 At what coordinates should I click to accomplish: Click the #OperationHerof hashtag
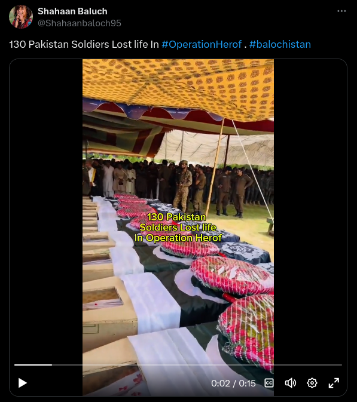202,44
